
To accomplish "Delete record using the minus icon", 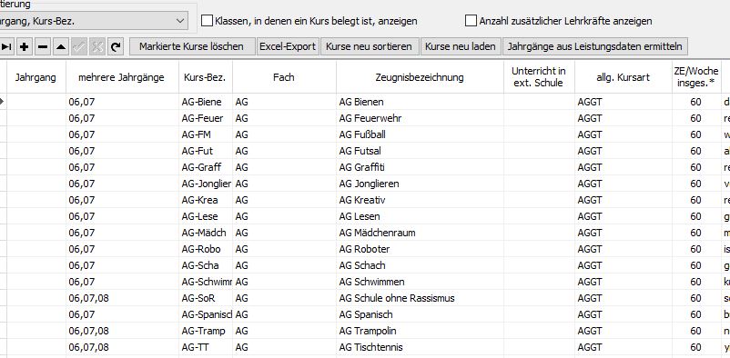I will pos(43,46).
